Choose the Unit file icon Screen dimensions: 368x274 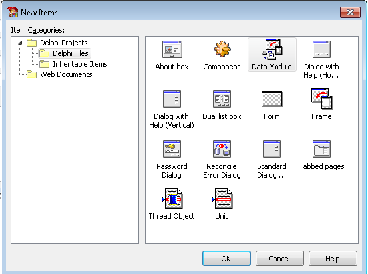tap(222, 199)
